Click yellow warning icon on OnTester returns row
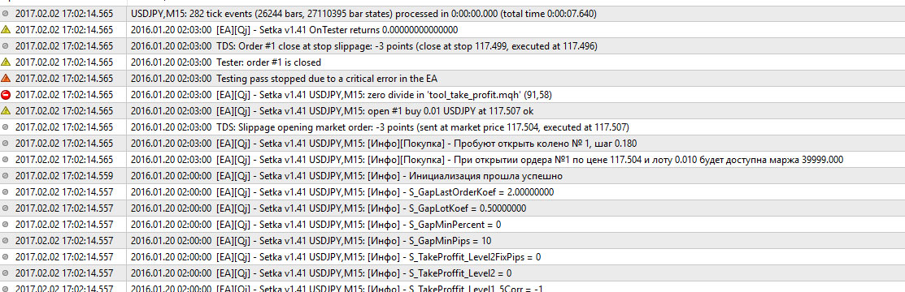 click(7, 29)
